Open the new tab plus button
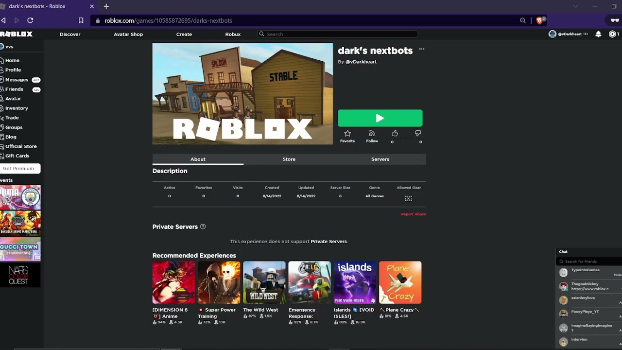The image size is (622, 350). click(106, 6)
